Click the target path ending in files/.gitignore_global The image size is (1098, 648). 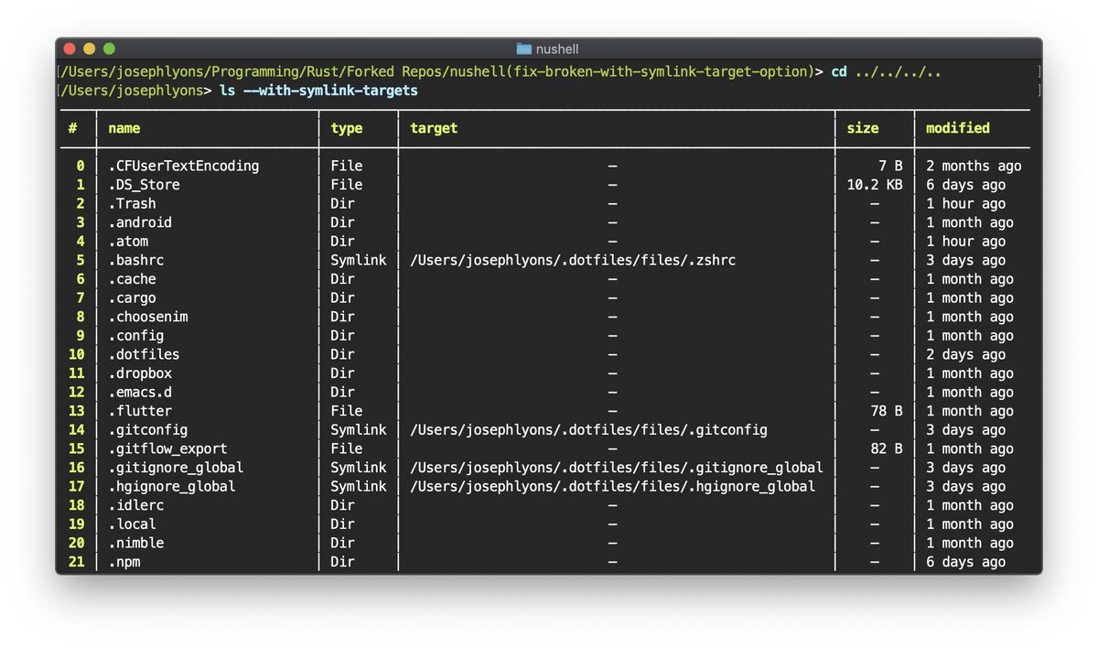tap(617, 468)
